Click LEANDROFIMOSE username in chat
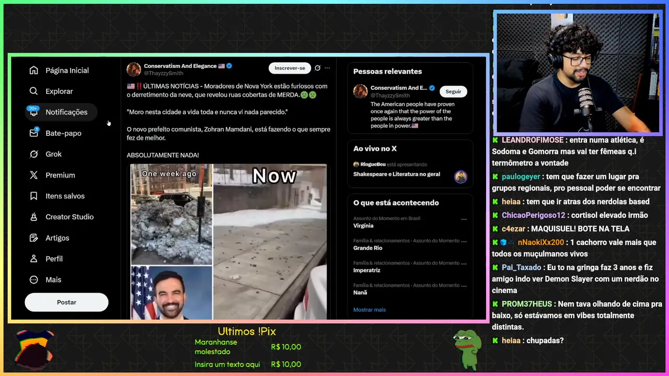Screen dimensions: 669x376 point(533,140)
